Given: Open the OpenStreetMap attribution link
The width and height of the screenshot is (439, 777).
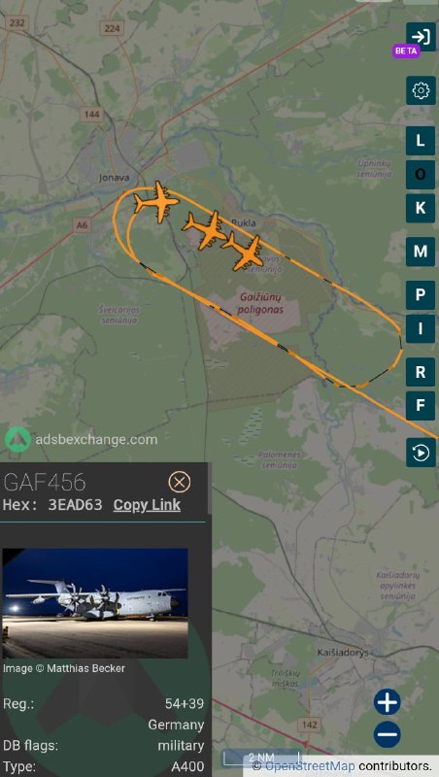Looking at the screenshot, I should coord(310,766).
